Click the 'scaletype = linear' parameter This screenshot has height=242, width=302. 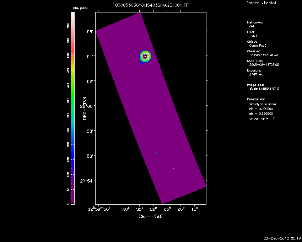[x=263, y=104]
